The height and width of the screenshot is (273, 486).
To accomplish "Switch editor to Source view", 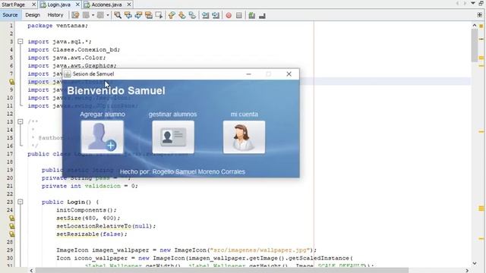I will point(10,15).
